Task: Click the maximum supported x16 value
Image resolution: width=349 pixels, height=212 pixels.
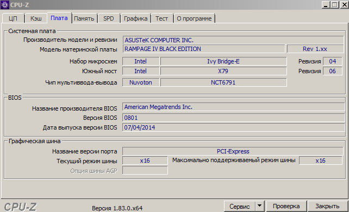Action: 321,160
